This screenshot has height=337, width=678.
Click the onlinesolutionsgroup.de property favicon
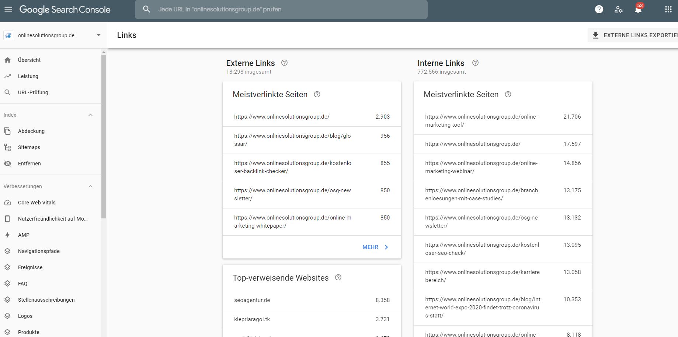coord(8,35)
